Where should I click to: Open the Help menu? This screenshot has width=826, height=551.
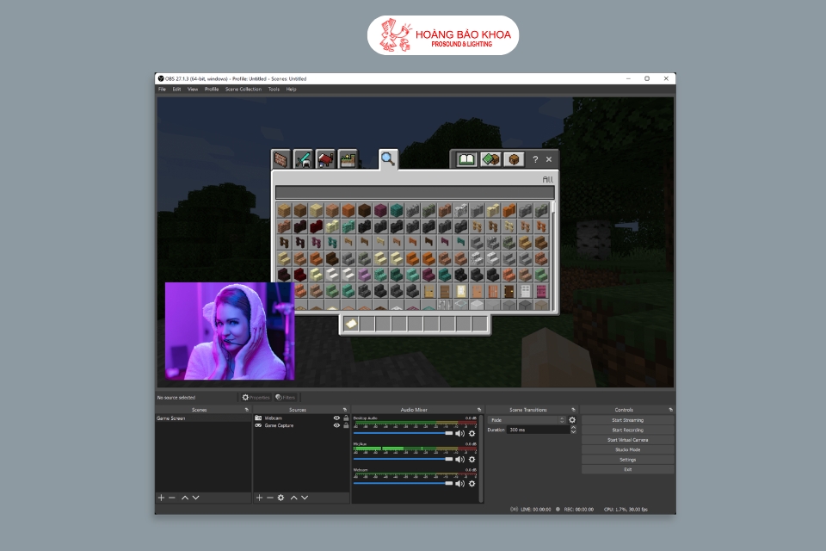pos(292,90)
